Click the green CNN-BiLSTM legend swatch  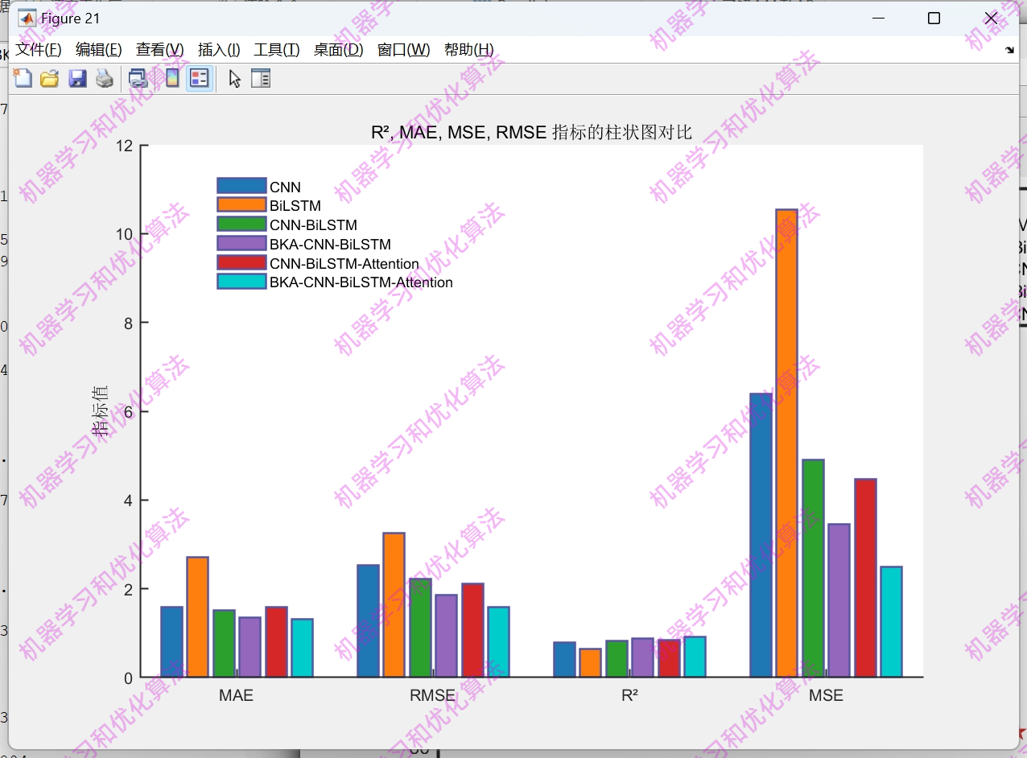coord(241,224)
